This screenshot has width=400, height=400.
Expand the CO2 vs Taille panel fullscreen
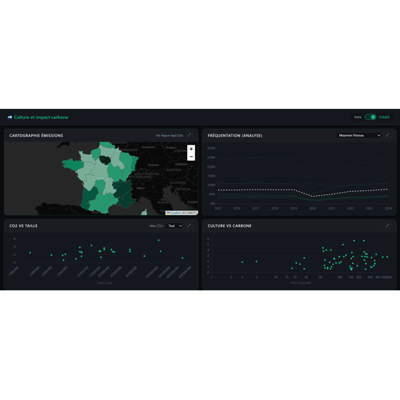pos(189,226)
